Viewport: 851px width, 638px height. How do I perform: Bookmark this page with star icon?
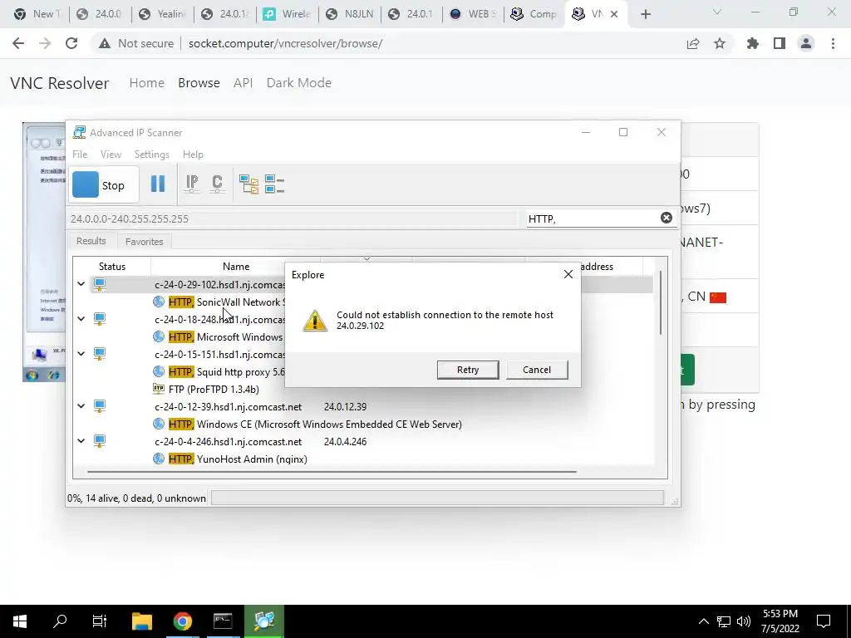(719, 43)
